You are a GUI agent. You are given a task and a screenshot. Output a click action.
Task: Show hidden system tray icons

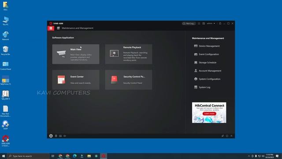coord(249,156)
